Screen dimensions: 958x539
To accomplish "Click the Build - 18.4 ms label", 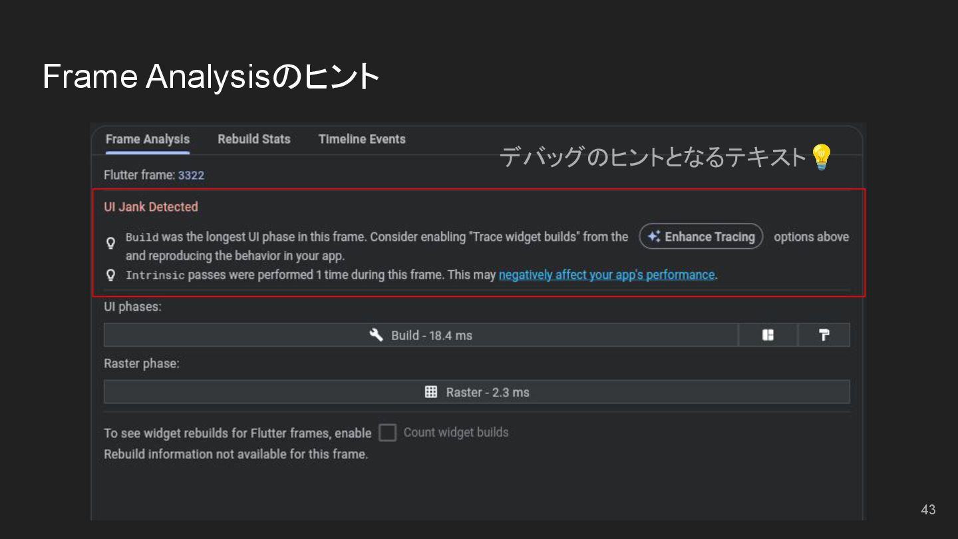I will [432, 335].
